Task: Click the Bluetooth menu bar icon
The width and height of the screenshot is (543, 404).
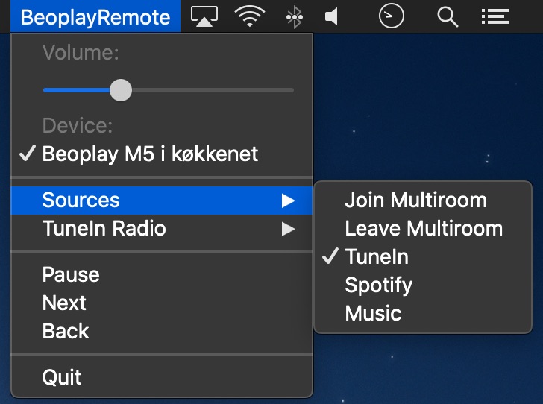Action: point(295,16)
